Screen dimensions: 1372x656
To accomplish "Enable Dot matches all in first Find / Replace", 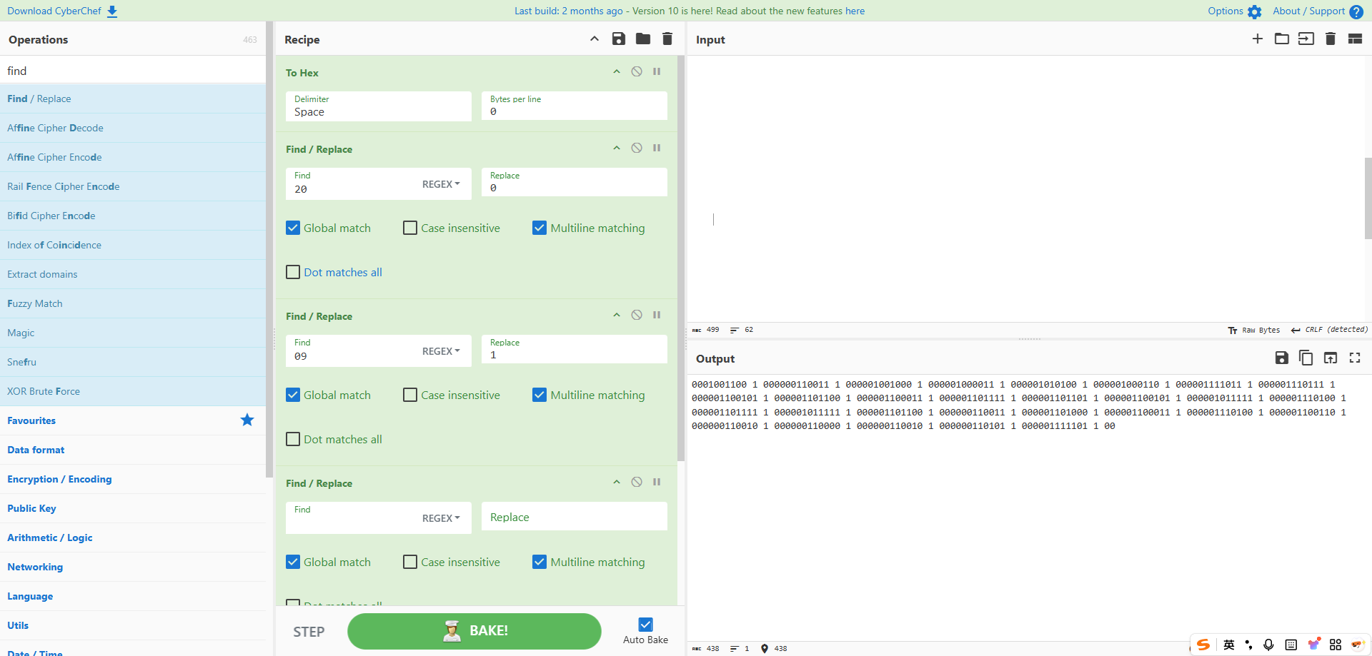I will point(293,273).
